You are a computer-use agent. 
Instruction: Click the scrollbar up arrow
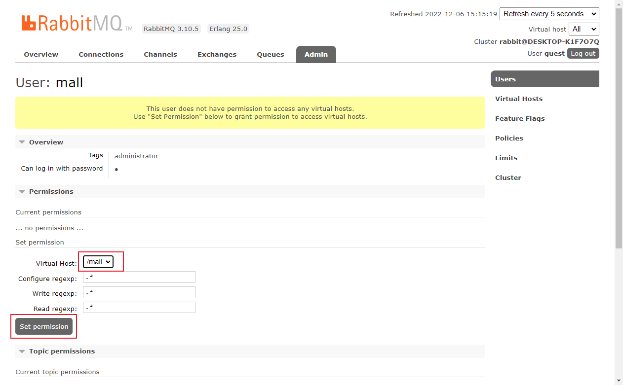(619, 4)
